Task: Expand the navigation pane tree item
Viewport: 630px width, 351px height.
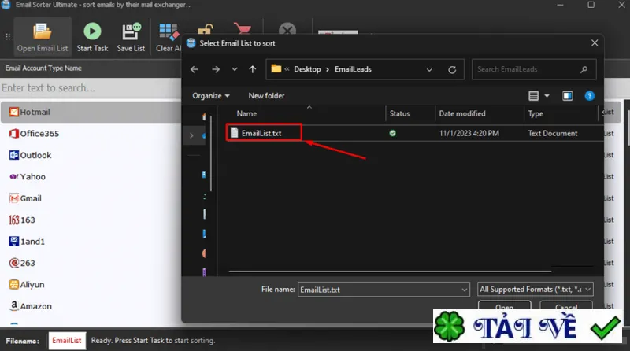Action: 191,135
